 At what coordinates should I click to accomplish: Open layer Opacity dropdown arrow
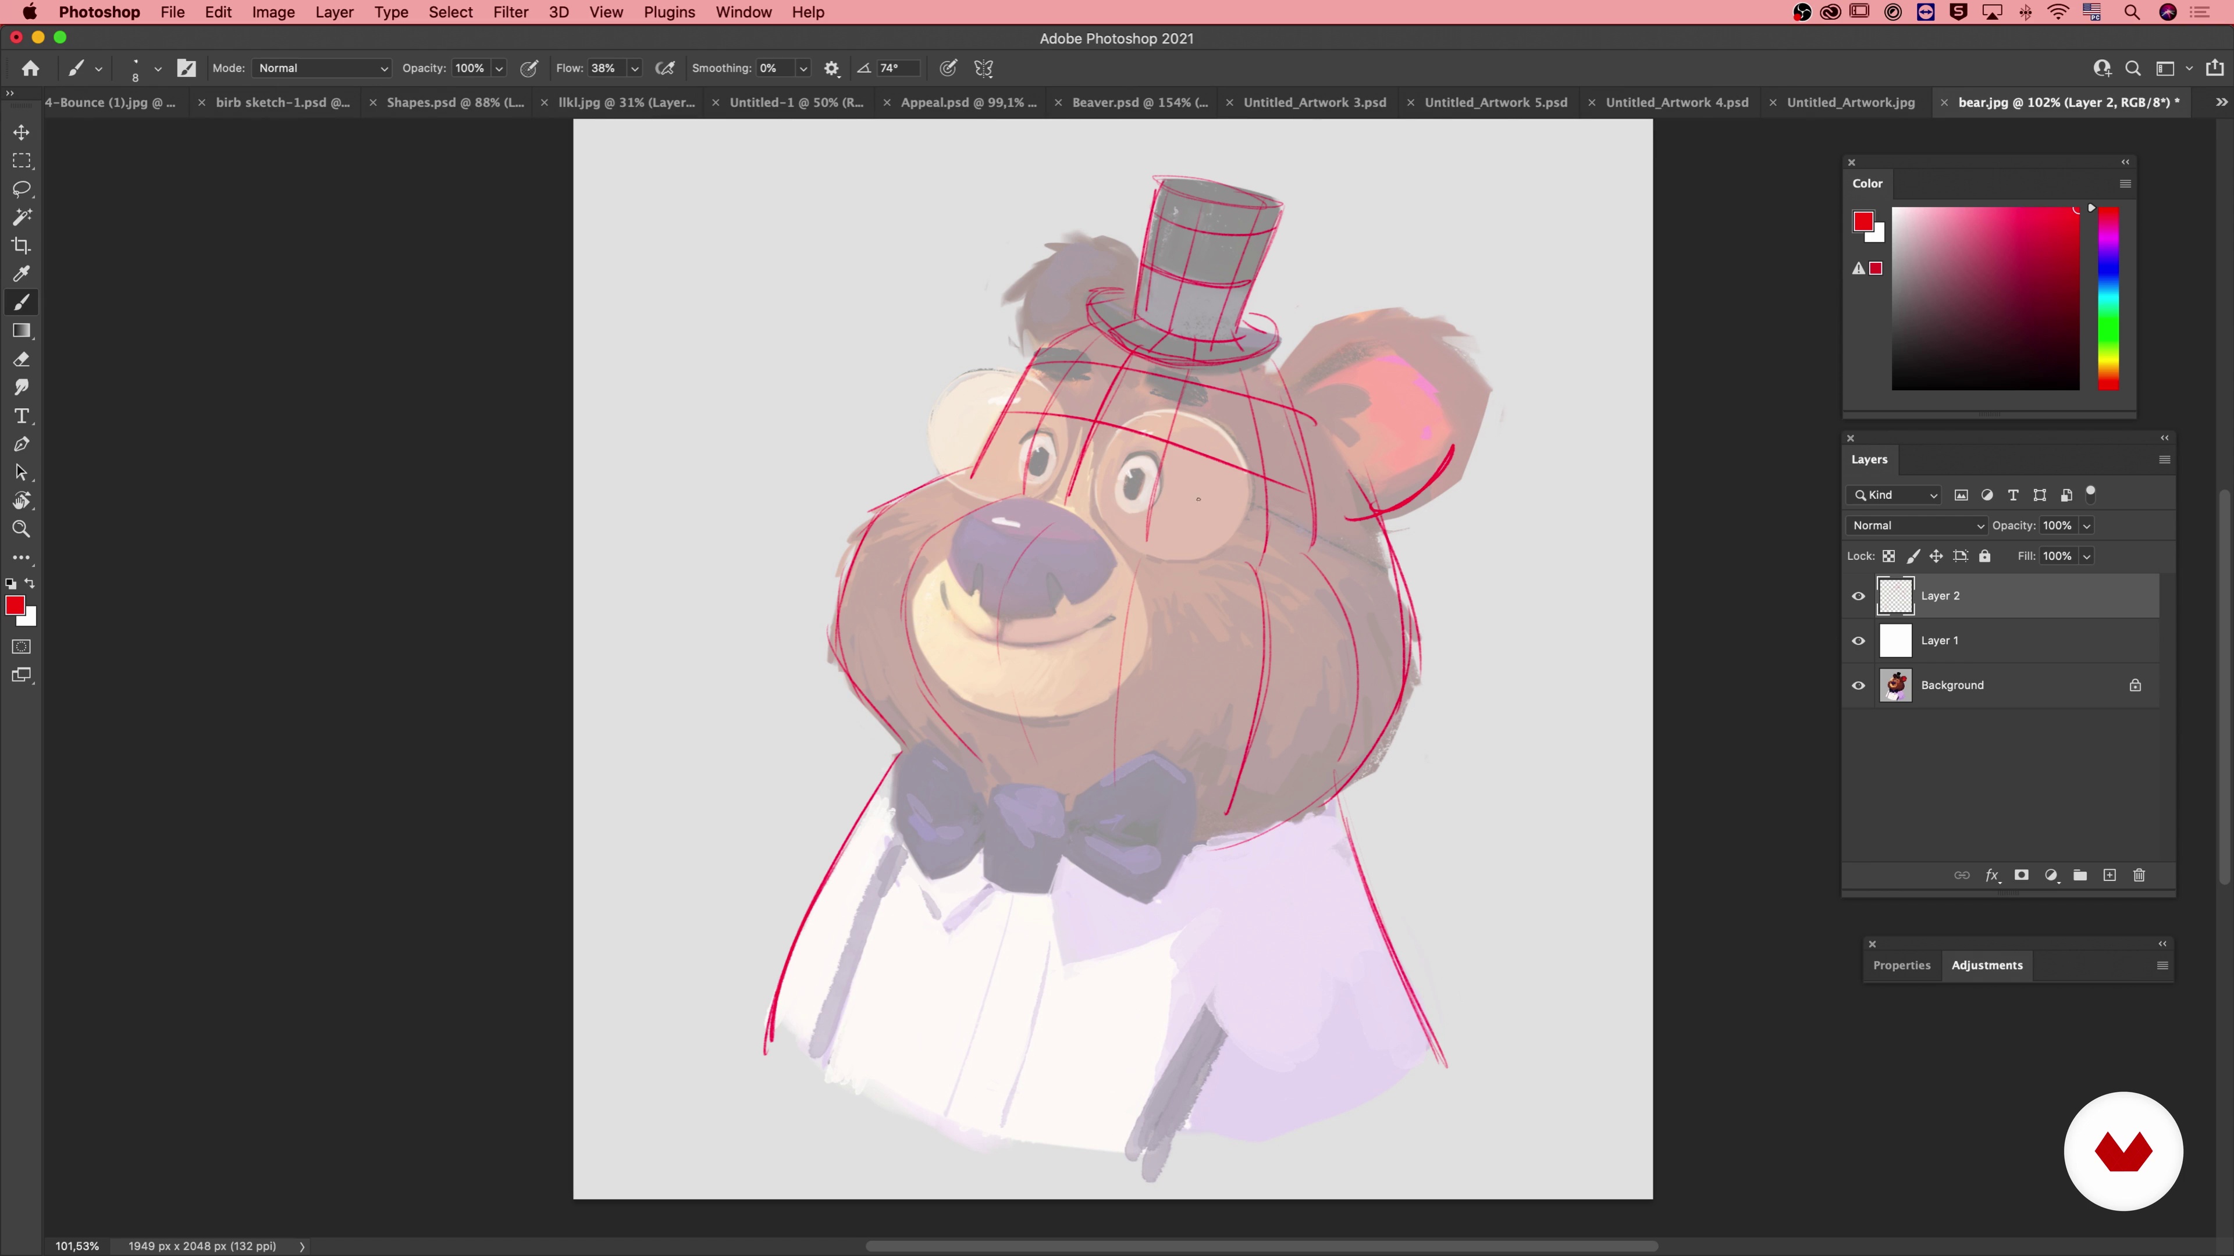pyautogui.click(x=2087, y=526)
